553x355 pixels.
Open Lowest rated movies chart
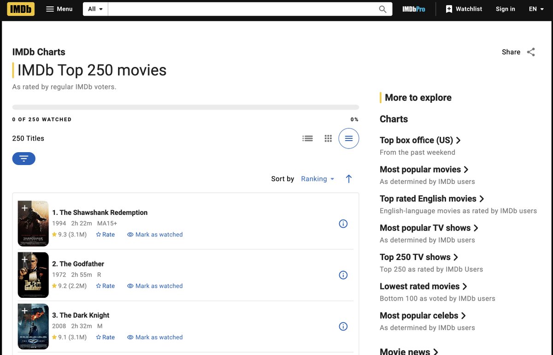[424, 287]
